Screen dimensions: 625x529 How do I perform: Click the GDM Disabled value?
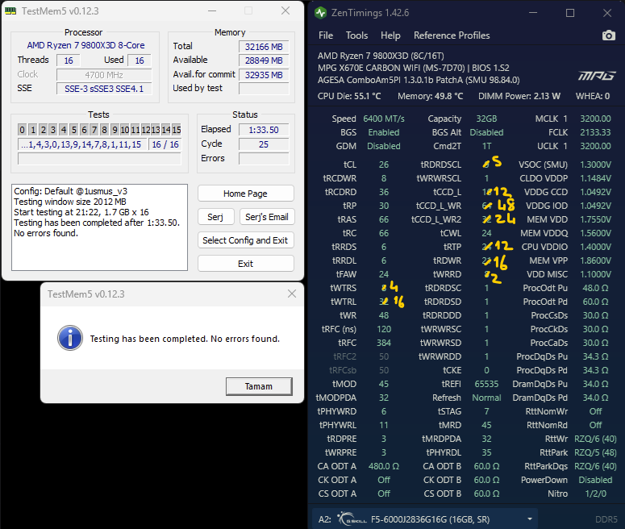pos(383,146)
